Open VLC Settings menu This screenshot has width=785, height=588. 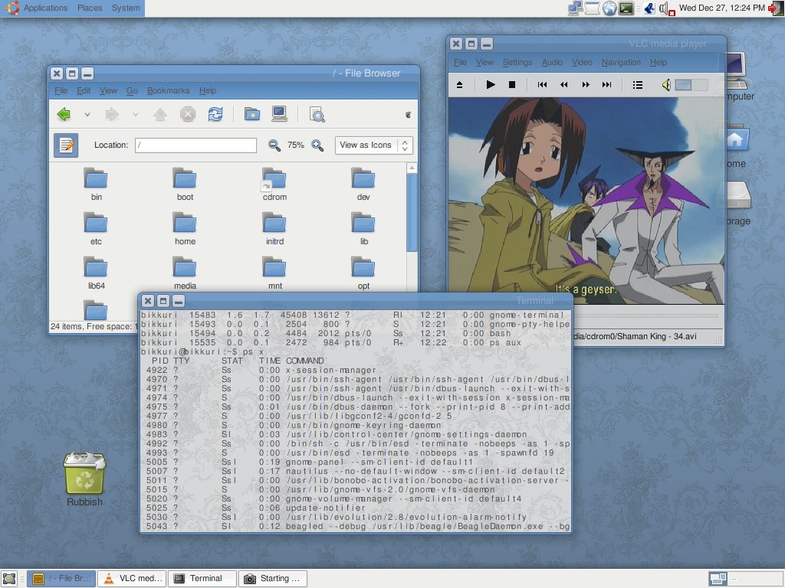517,63
